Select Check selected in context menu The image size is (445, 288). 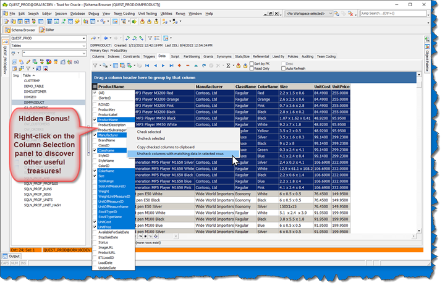pos(149,132)
